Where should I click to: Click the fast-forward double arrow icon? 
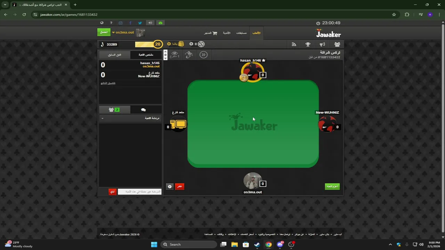pos(203,55)
